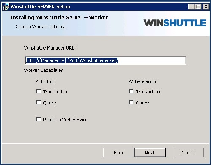Close the Winshuttle SERVER Setup window
The height and width of the screenshot is (165, 211).
(x=206, y=7)
